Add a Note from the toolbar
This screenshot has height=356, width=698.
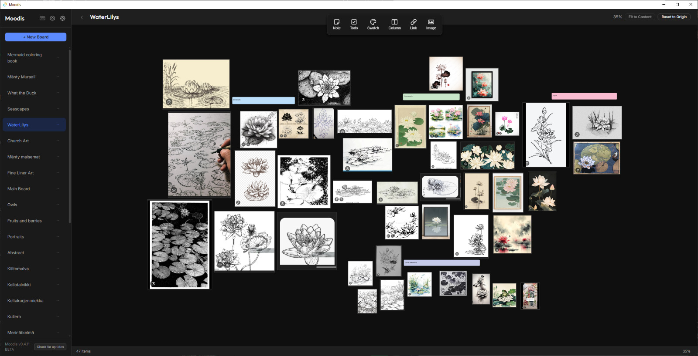pyautogui.click(x=337, y=24)
